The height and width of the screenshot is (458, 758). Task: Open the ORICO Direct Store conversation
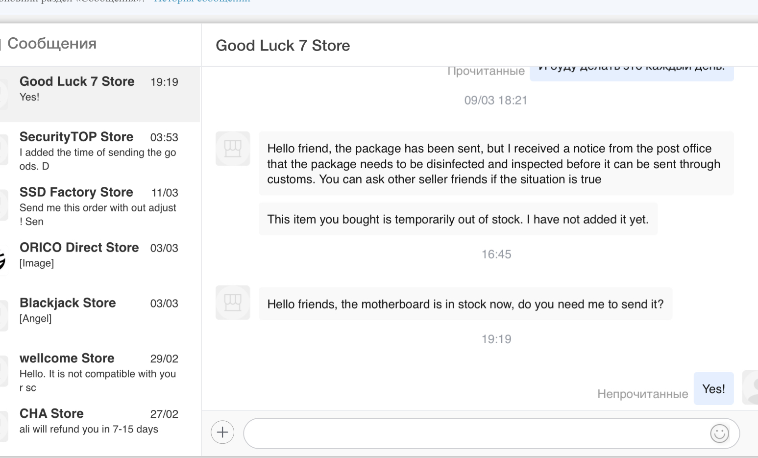click(98, 254)
